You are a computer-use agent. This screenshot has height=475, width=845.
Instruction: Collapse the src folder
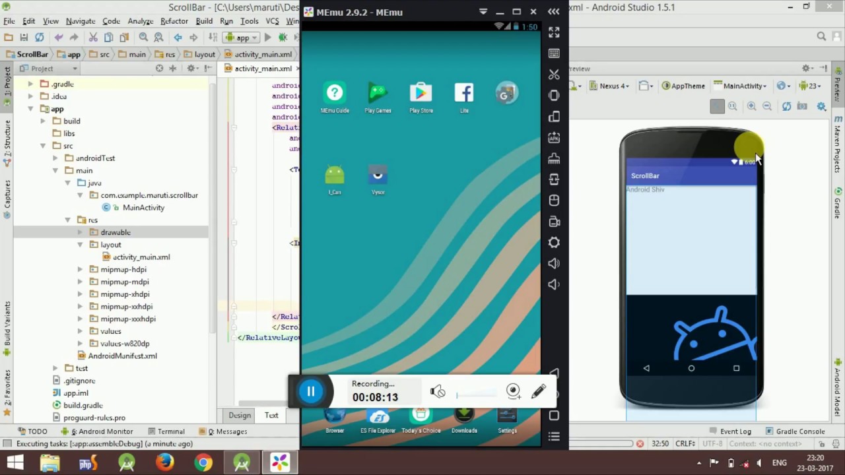click(x=43, y=146)
